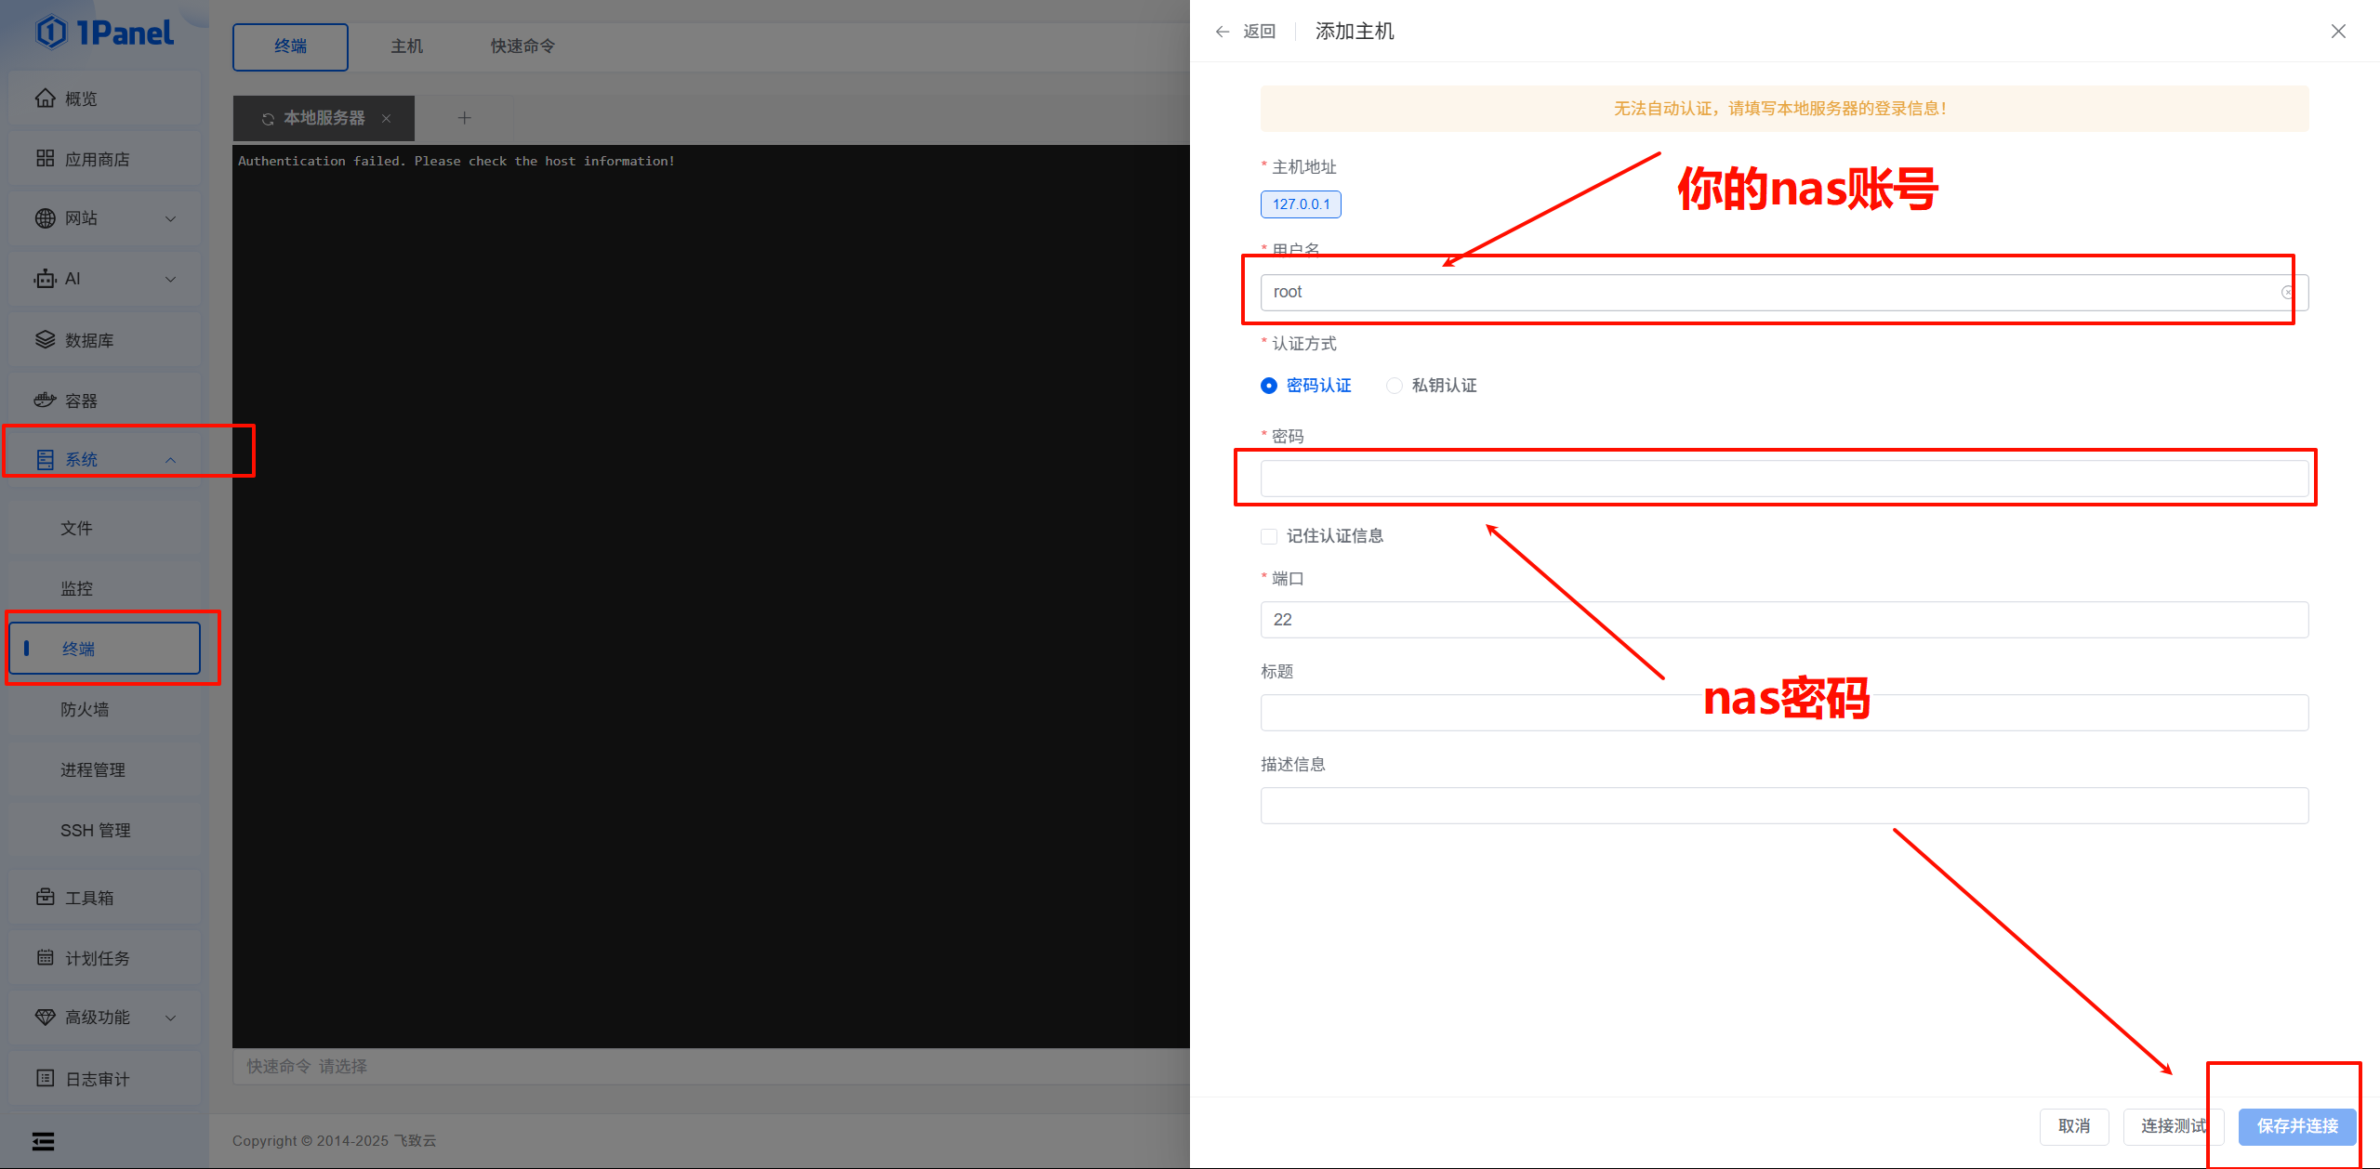Viewport: 2380px width, 1169px height.
Task: Expand the 高级功能 menu chevron
Action: (170, 1018)
